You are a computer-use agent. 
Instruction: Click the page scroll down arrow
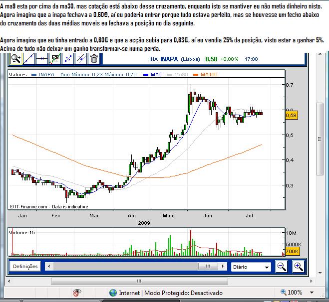coord(320,273)
